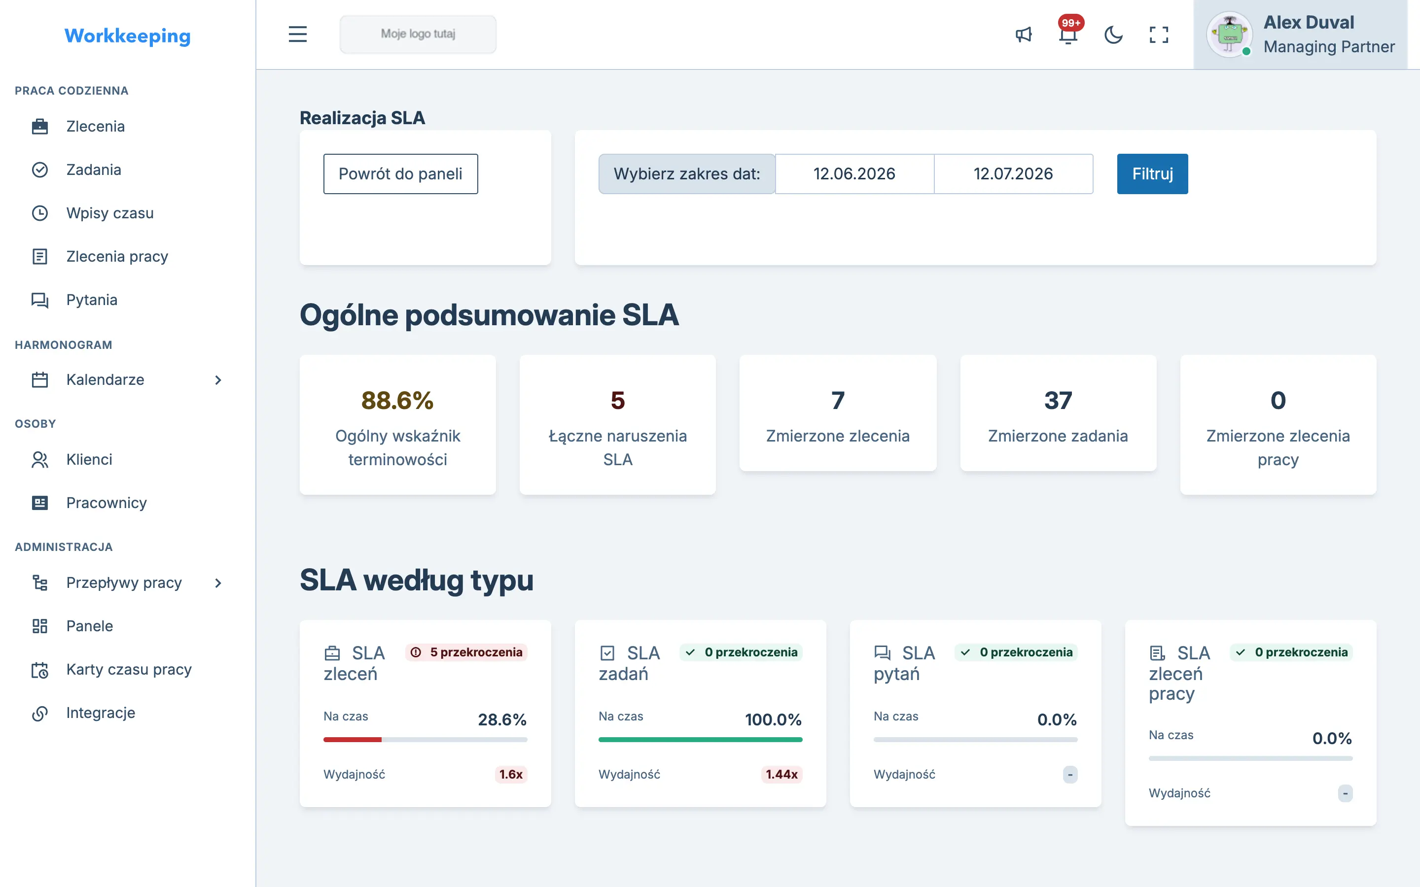Expand the Przepływy pracy submenu chevron
This screenshot has height=887, width=1420.
coord(218,582)
